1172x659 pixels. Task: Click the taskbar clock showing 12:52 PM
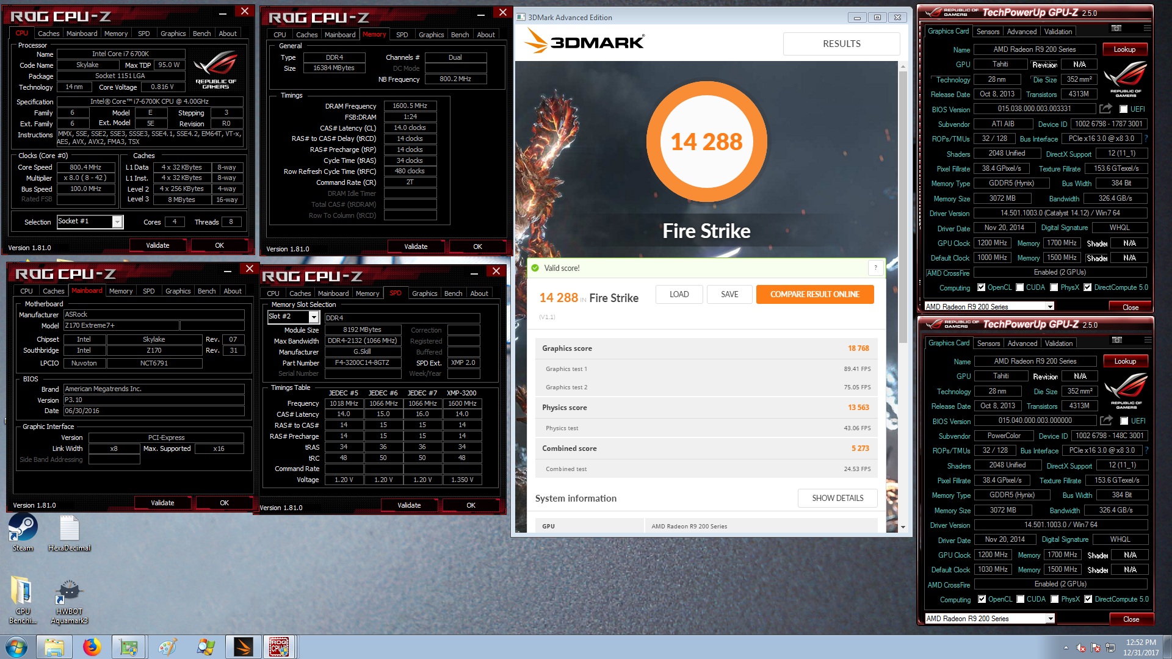click(1140, 647)
